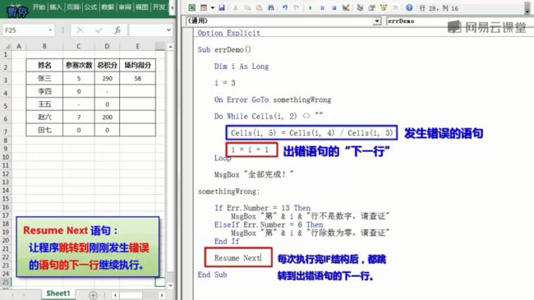The image size is (534, 300).
Task: Click the Excel vertical scrollbar up arrow
Action: [171, 46]
